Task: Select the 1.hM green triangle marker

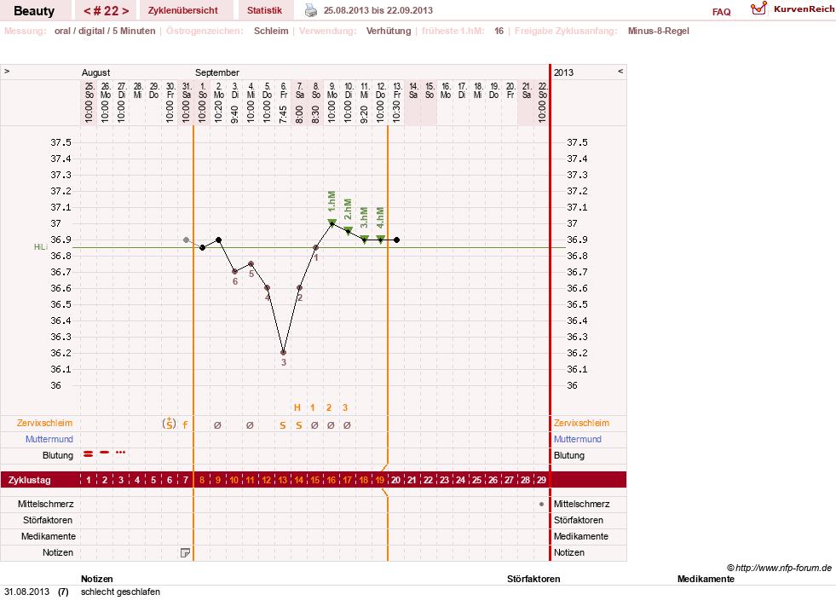Action: tap(332, 222)
